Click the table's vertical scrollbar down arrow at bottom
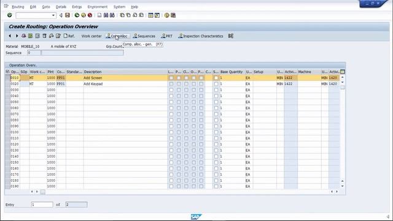The image size is (393, 221). [343, 186]
